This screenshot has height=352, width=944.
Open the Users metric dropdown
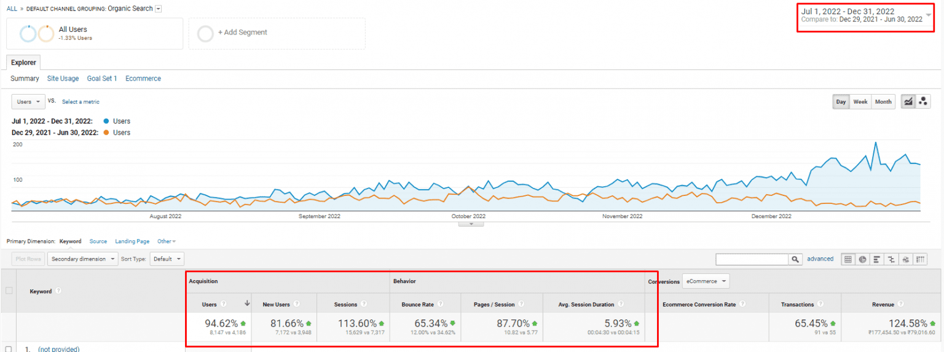pyautogui.click(x=28, y=101)
